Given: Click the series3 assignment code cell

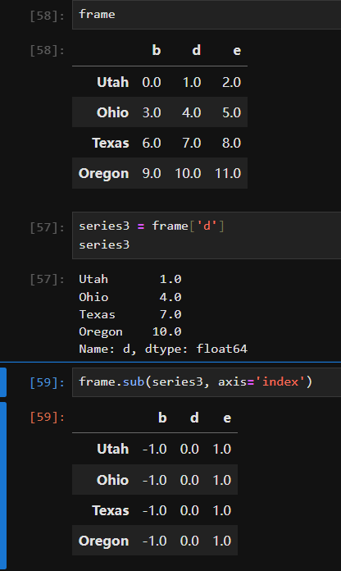Looking at the screenshot, I should [207, 235].
